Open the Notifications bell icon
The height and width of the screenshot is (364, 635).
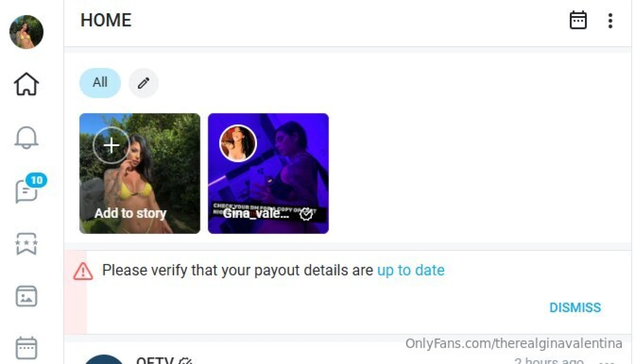[26, 138]
